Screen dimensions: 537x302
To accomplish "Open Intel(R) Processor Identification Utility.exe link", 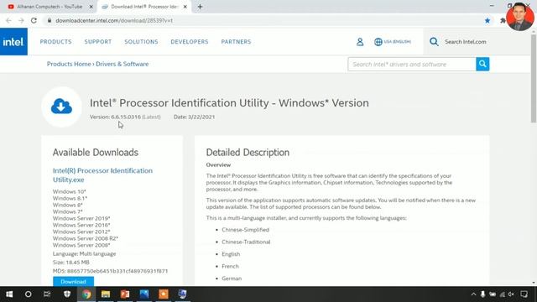I will [x=102, y=175].
